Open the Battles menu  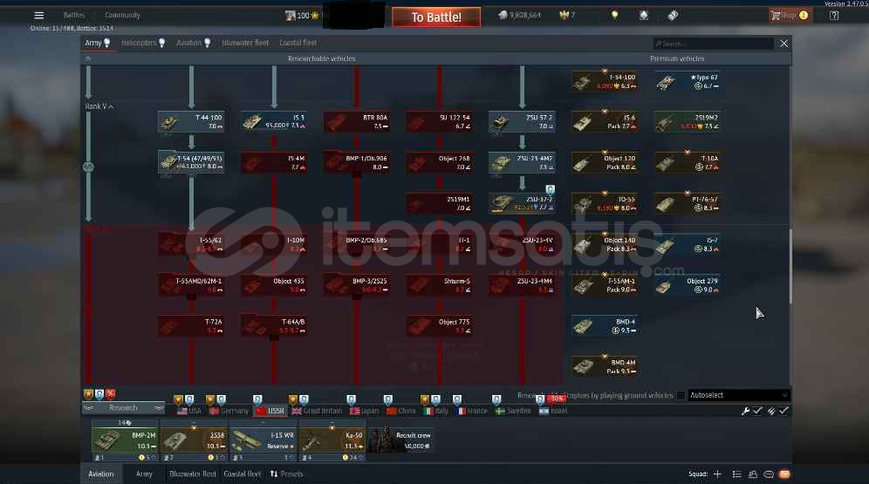(73, 16)
